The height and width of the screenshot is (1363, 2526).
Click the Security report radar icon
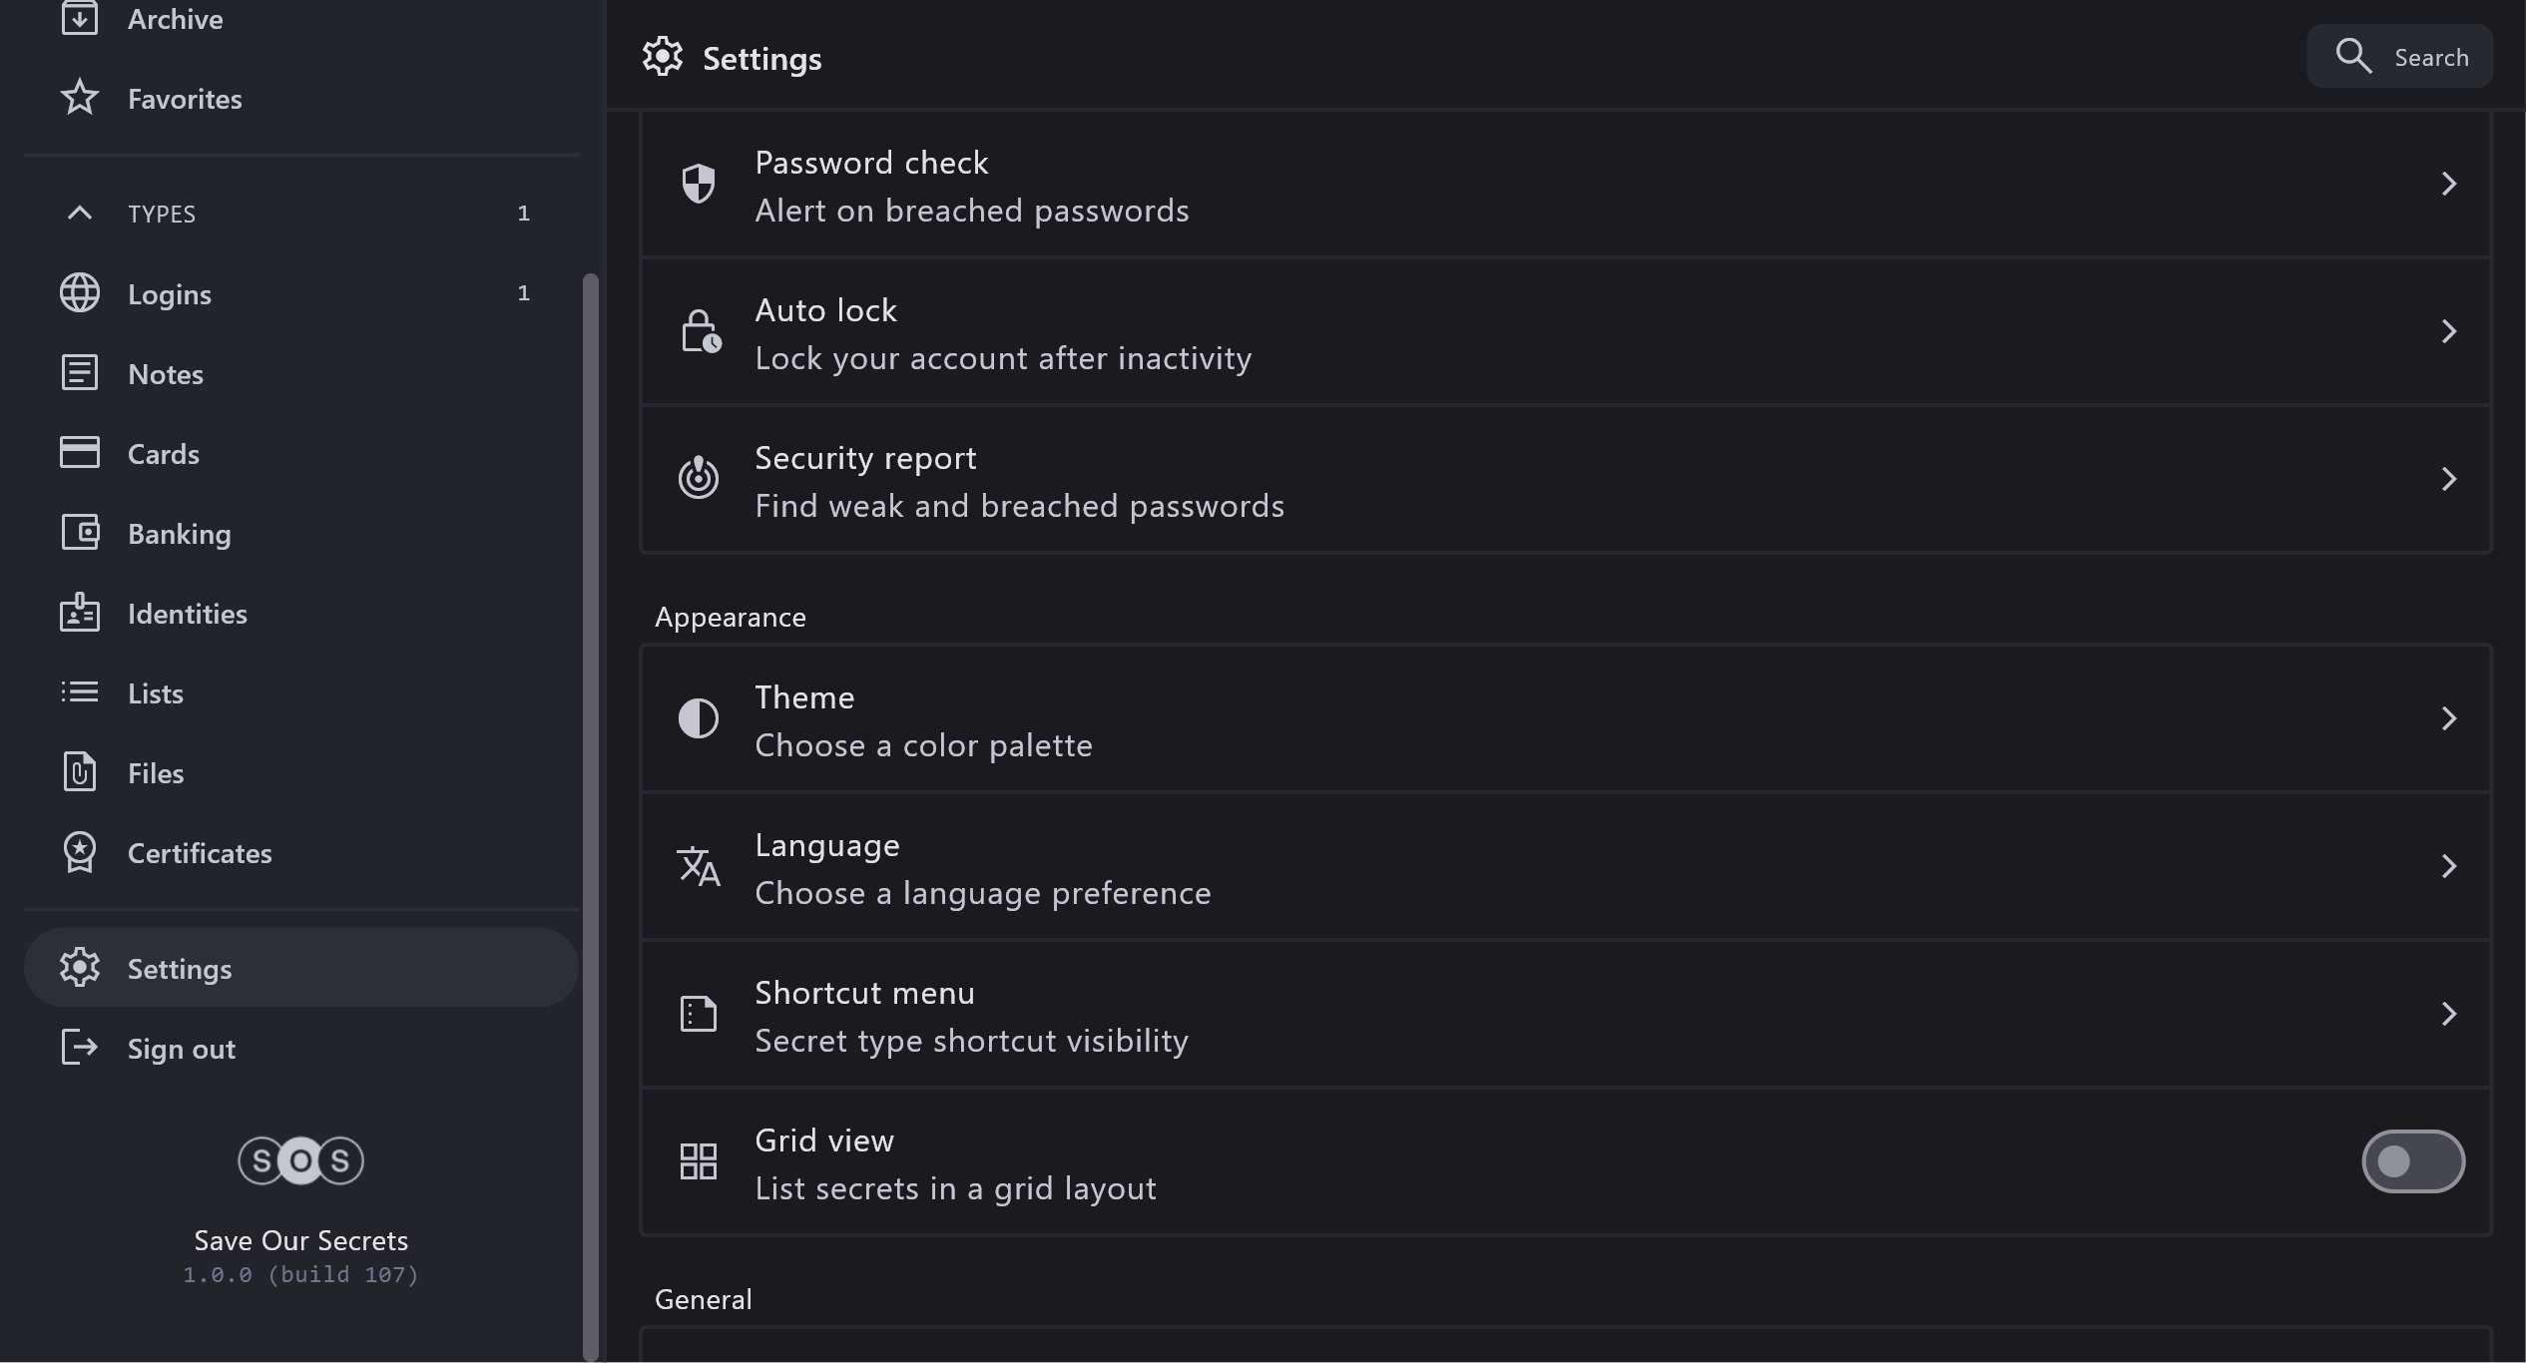[698, 479]
